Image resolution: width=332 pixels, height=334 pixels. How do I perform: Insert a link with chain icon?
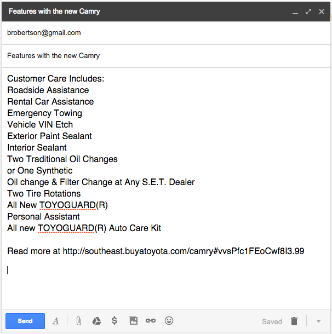pyautogui.click(x=151, y=320)
